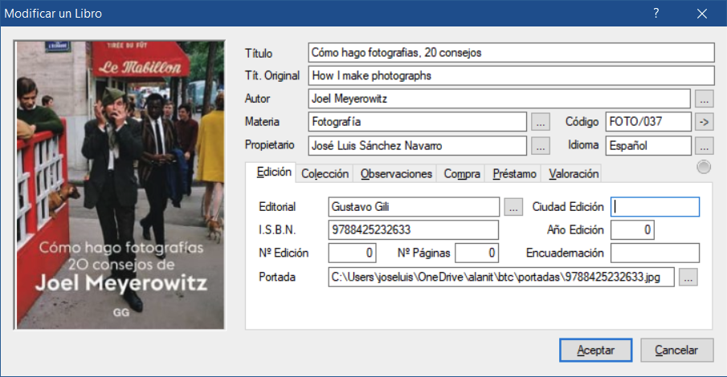
Task: Open Idioma selector button beside Español
Action: pos(705,146)
